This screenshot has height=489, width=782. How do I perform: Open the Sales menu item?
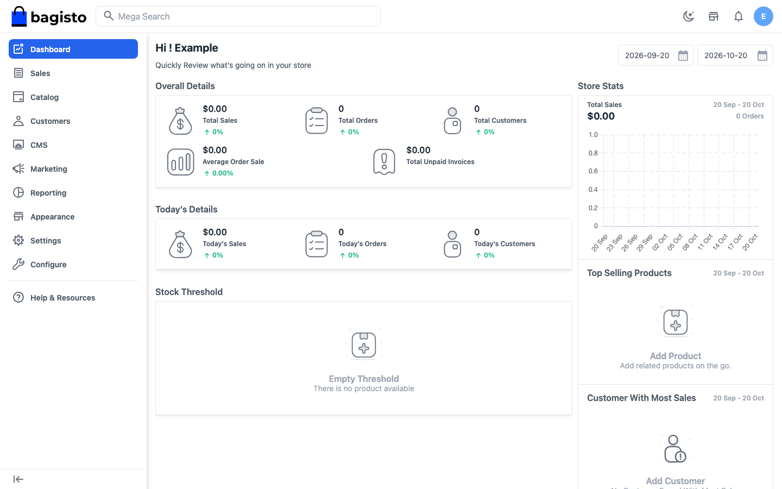73,73
